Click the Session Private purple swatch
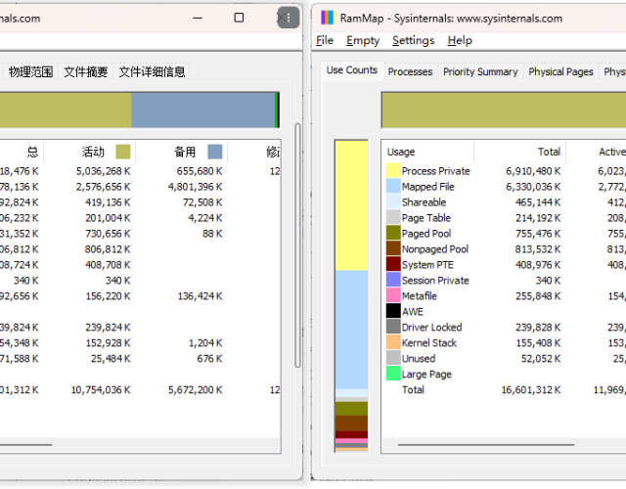 coord(393,281)
